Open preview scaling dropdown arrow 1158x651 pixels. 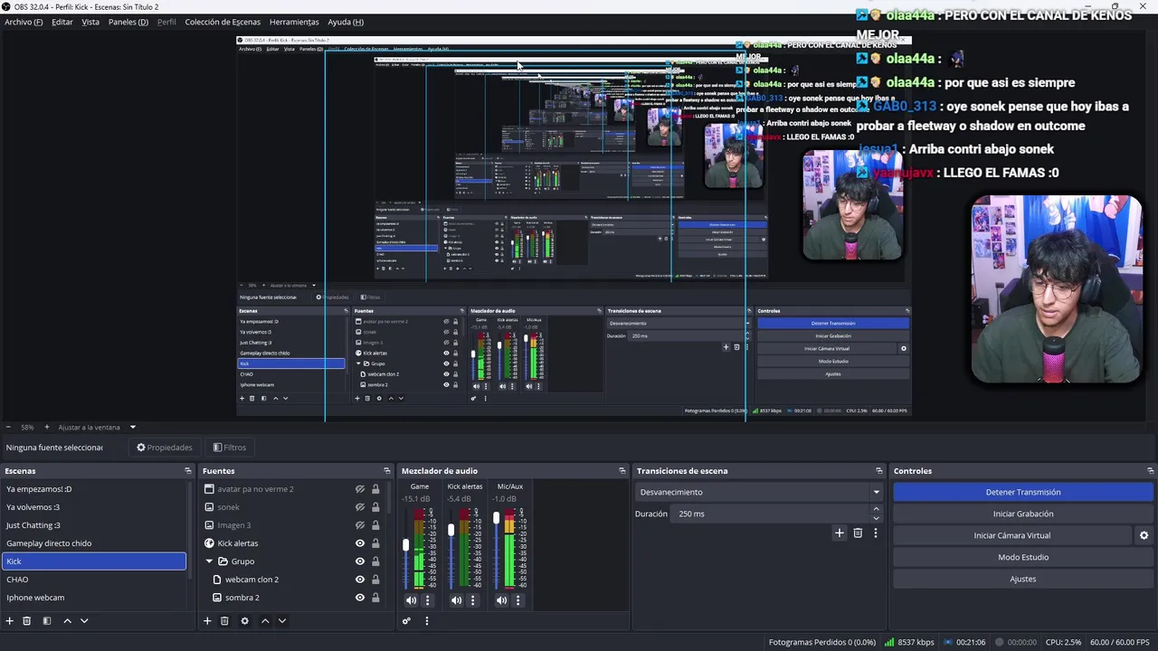(132, 427)
